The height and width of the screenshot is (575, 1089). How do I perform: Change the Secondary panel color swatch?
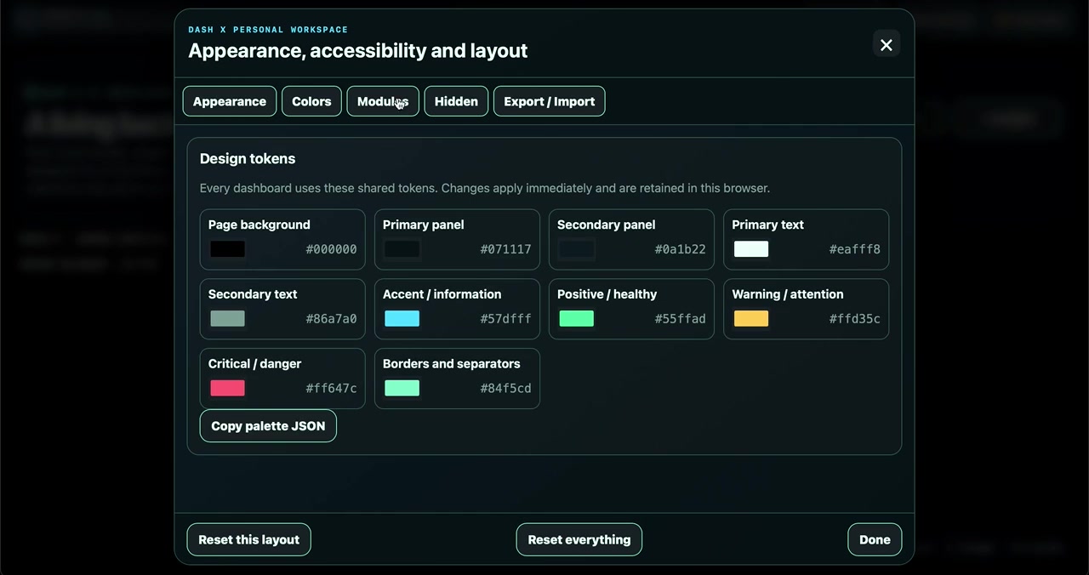[577, 249]
